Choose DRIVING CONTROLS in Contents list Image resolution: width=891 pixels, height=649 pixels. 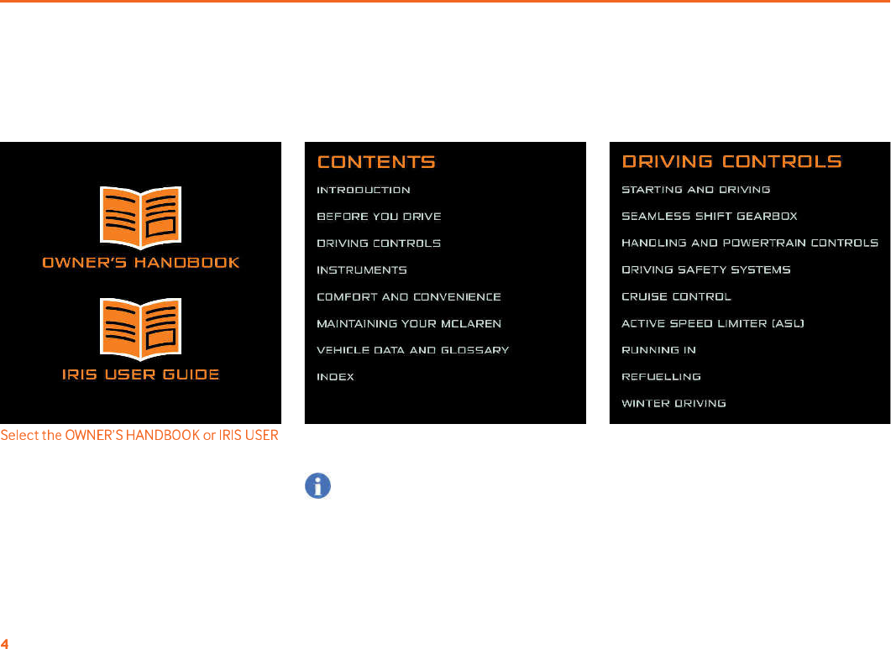(379, 243)
